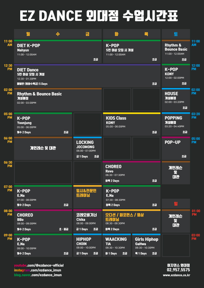Select the LOCKING JOCOMONG class cell
Image resolution: width=204 pixels, height=288 pixels.
click(87, 148)
